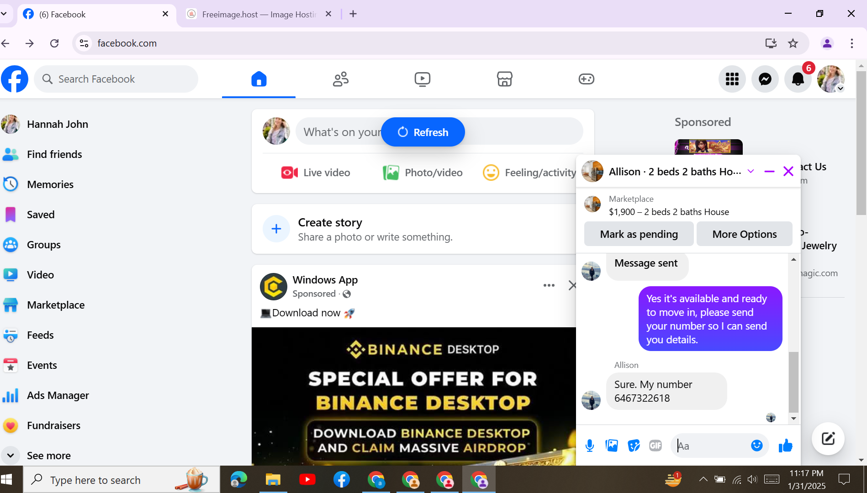View site information in the address bar
The width and height of the screenshot is (867, 493).
(84, 43)
